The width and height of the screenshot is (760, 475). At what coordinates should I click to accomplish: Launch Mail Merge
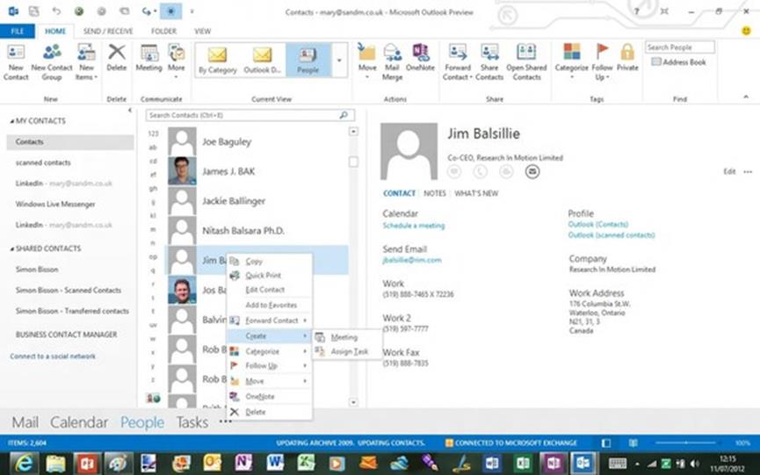click(392, 61)
